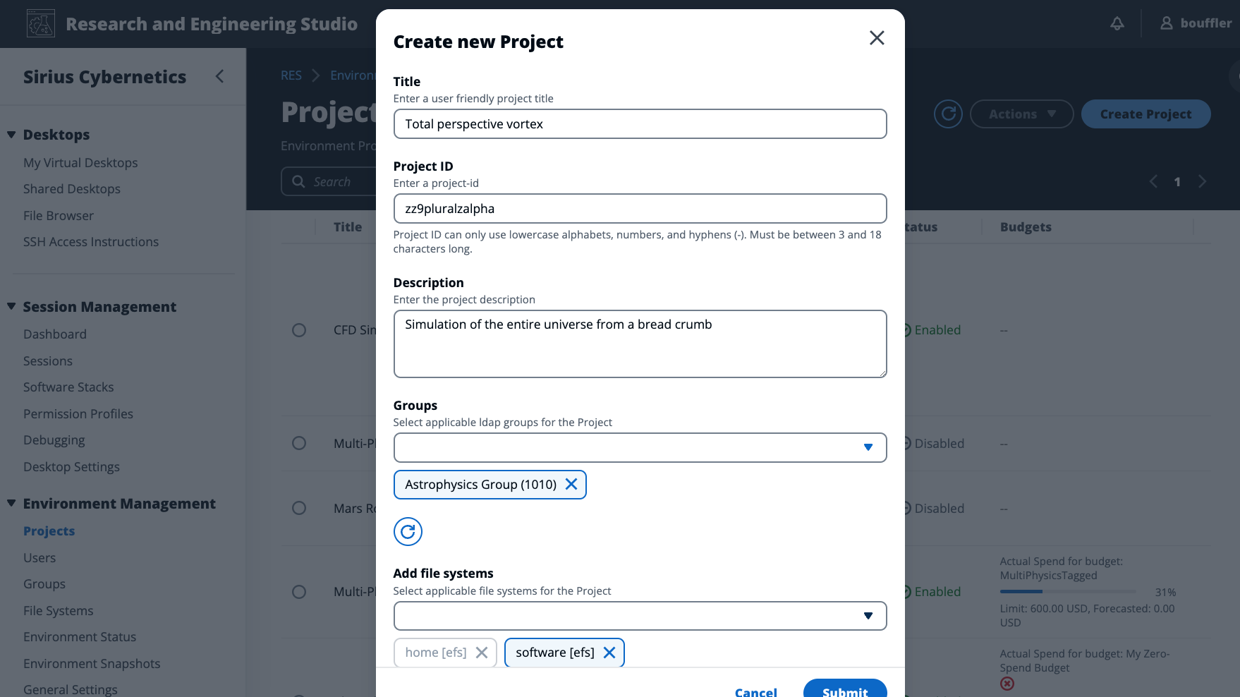Open the notifications bell
Viewport: 1240px width, 697px height.
[x=1117, y=23]
